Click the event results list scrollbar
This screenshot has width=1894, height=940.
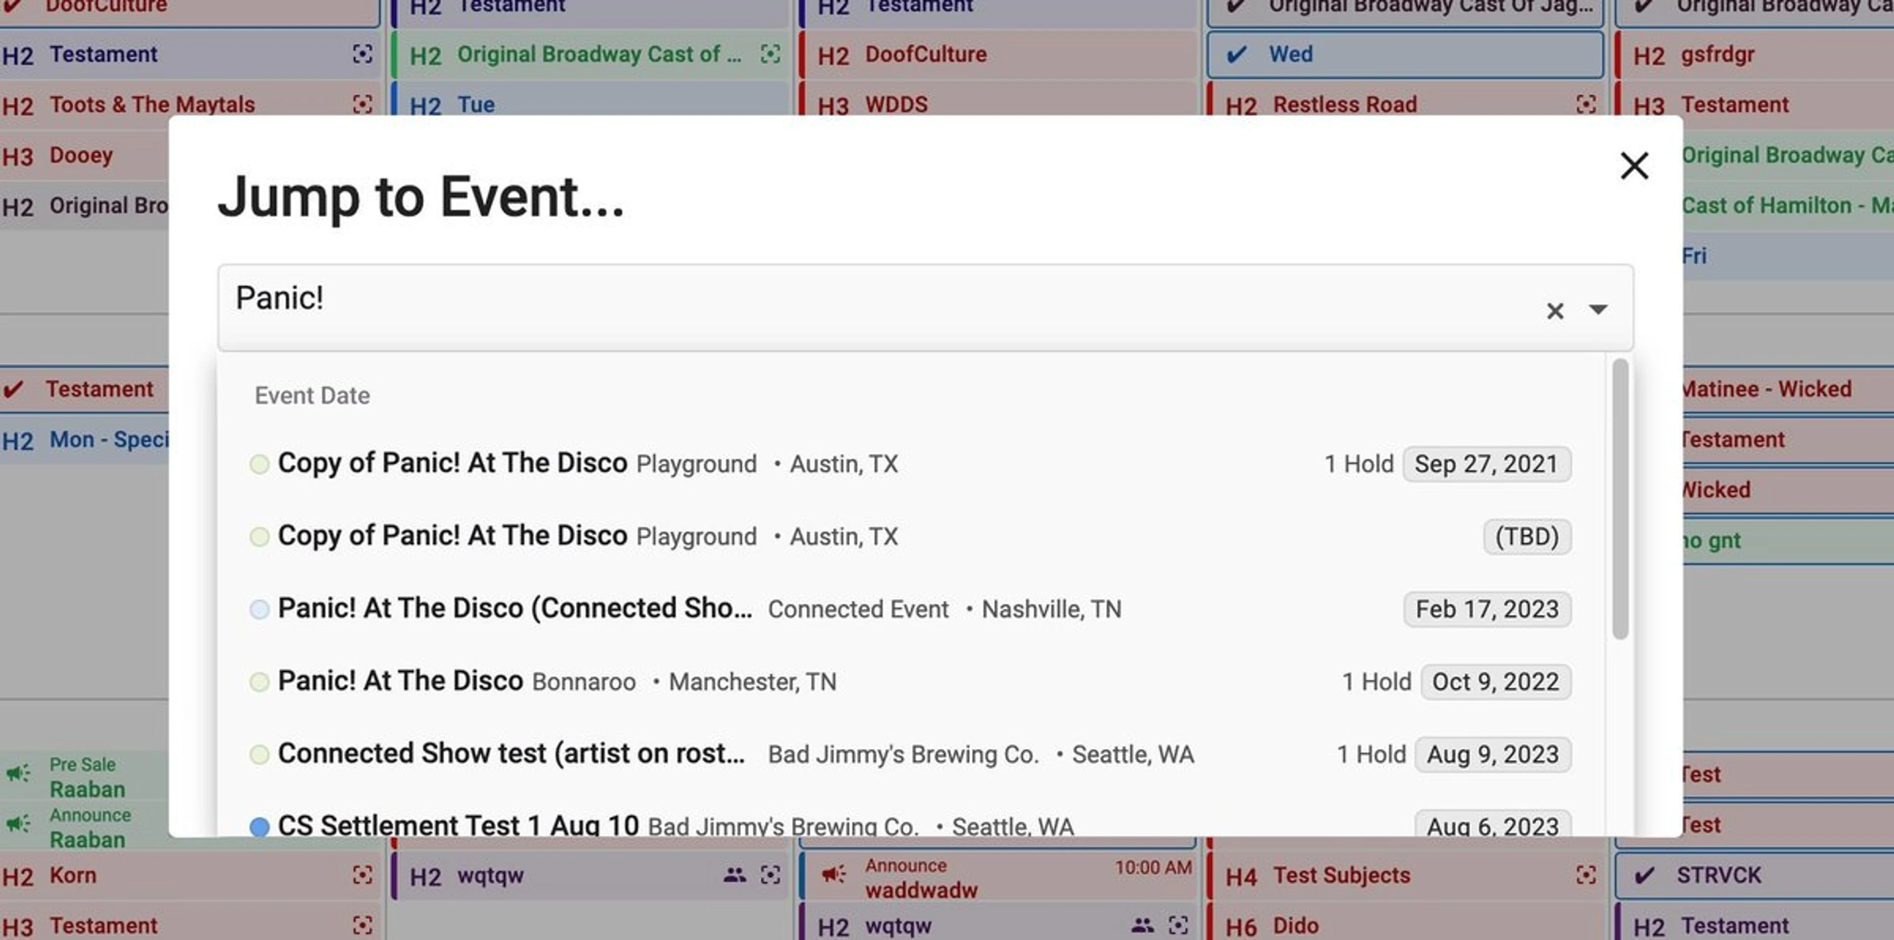[1620, 500]
